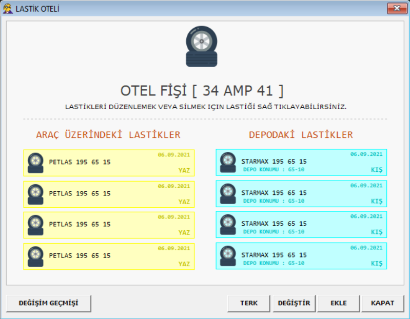This screenshot has height=319, width=410.
Task: Click 'KIŞ' season tag on second STARMAX card
Action: (x=377, y=202)
